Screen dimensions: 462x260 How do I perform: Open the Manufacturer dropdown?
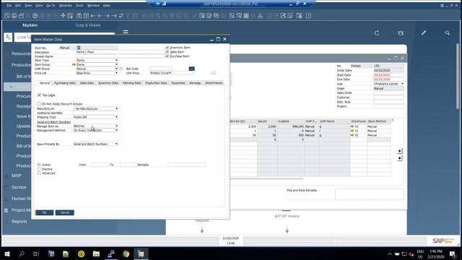click(x=116, y=108)
